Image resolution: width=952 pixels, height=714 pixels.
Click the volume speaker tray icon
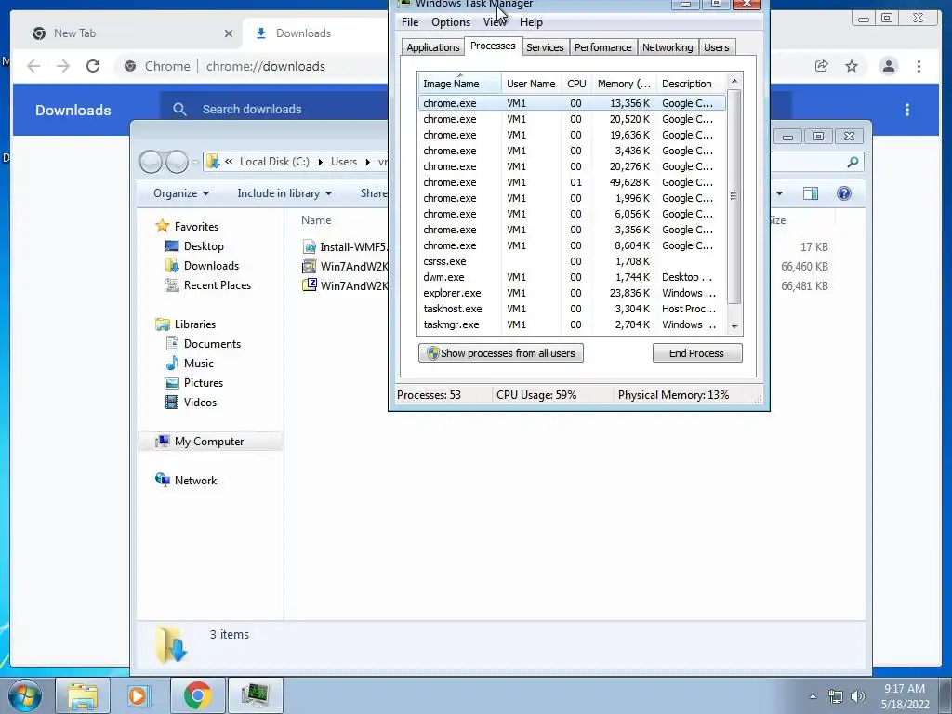click(857, 696)
